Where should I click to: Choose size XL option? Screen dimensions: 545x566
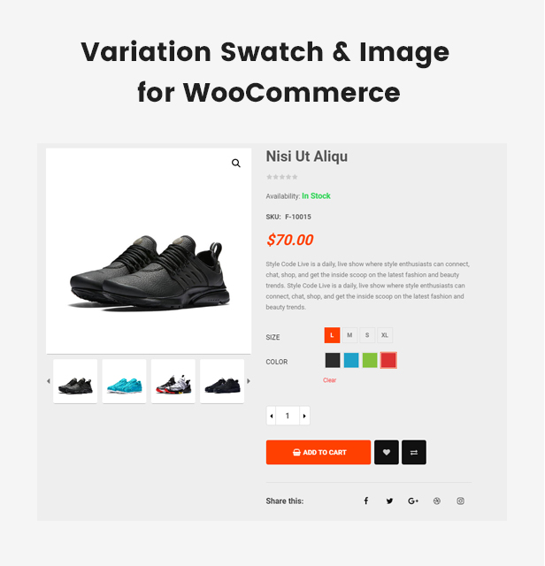point(386,335)
